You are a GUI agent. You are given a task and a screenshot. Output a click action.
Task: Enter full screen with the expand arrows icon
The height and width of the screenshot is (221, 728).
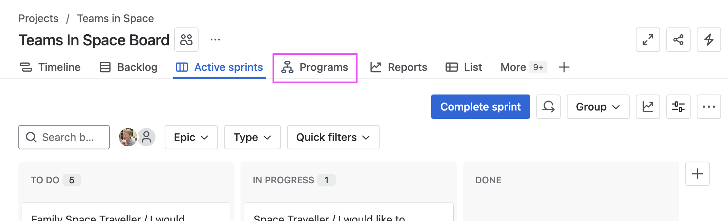648,40
